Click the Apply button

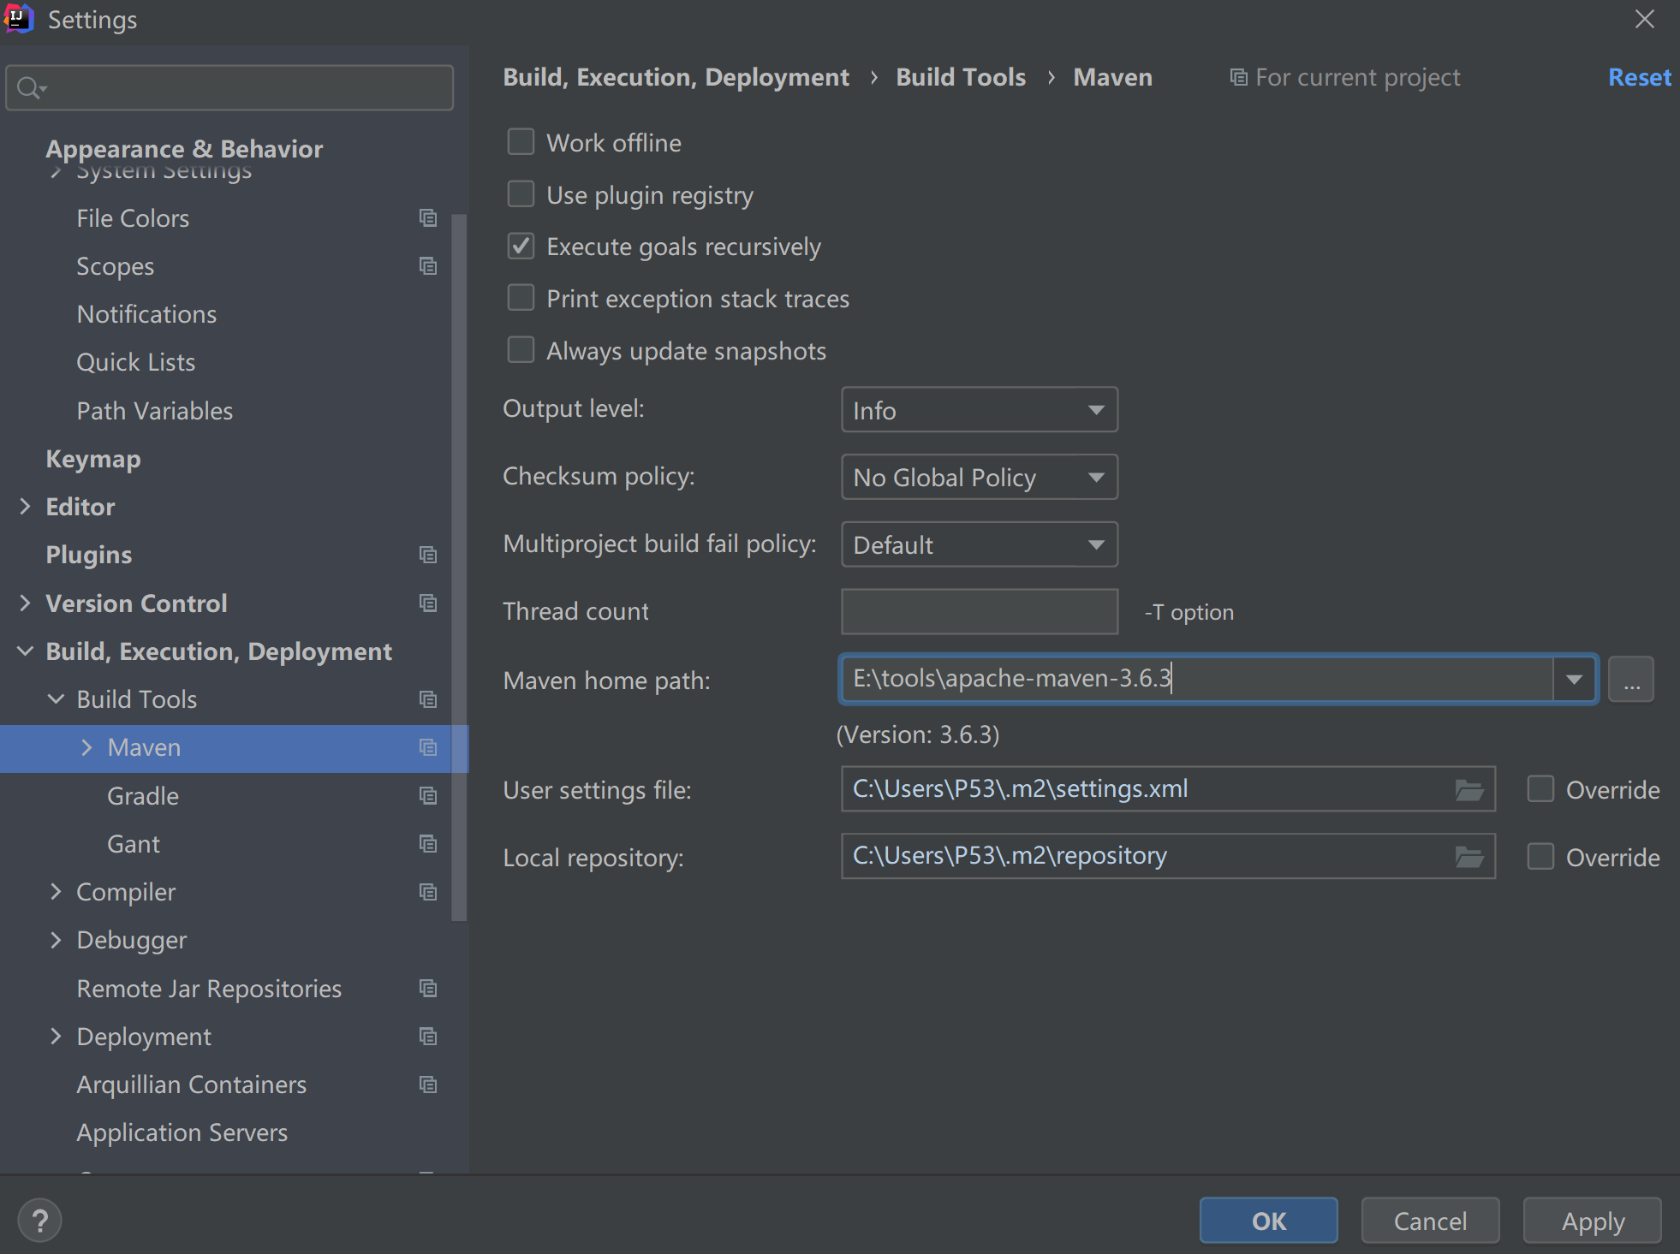point(1592,1221)
